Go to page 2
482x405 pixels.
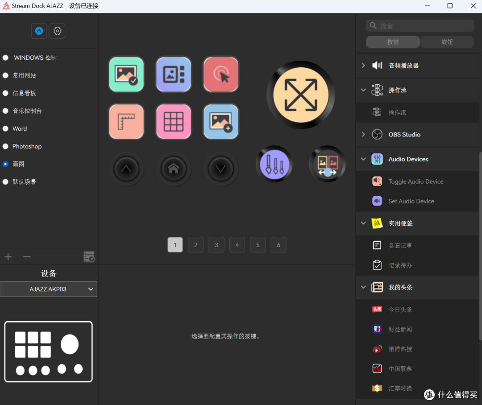[x=196, y=244]
